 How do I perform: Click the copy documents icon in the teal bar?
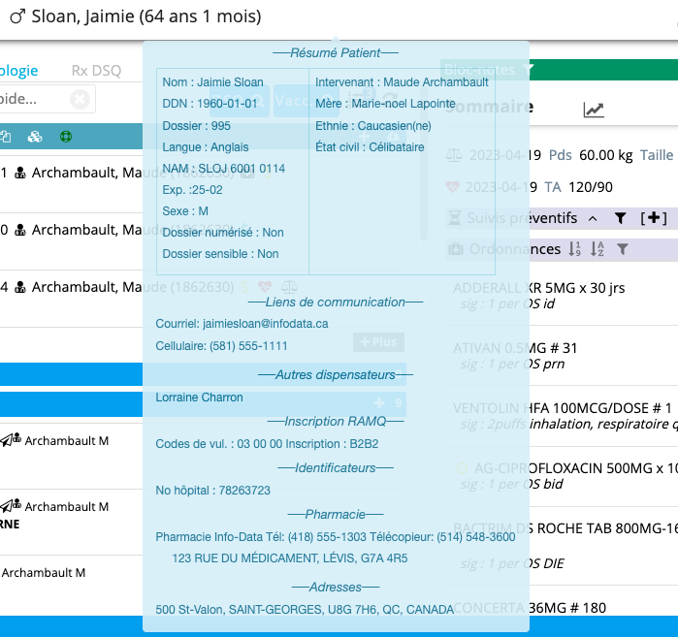click(5, 137)
